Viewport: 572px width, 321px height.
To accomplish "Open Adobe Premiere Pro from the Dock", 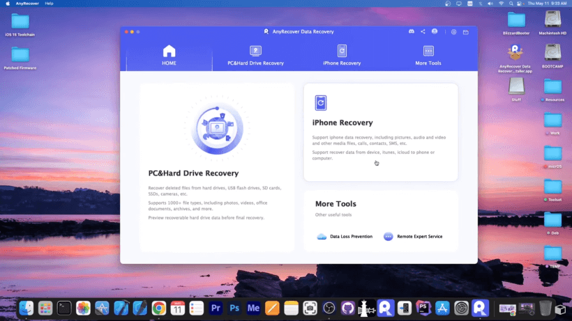I will pyautogui.click(x=216, y=308).
